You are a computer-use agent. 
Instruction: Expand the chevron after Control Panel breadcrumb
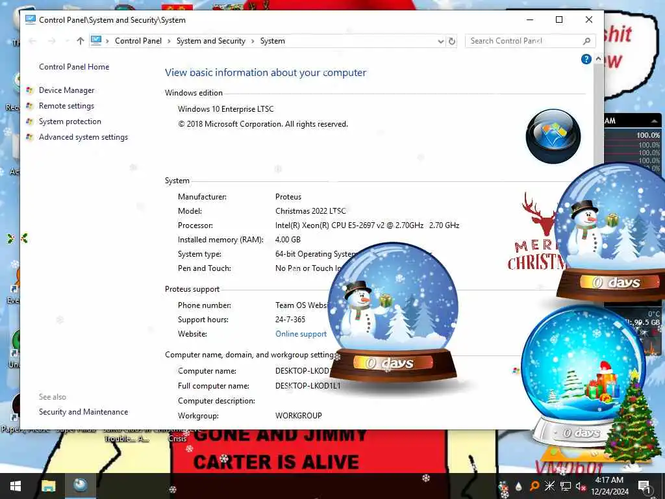pos(169,41)
